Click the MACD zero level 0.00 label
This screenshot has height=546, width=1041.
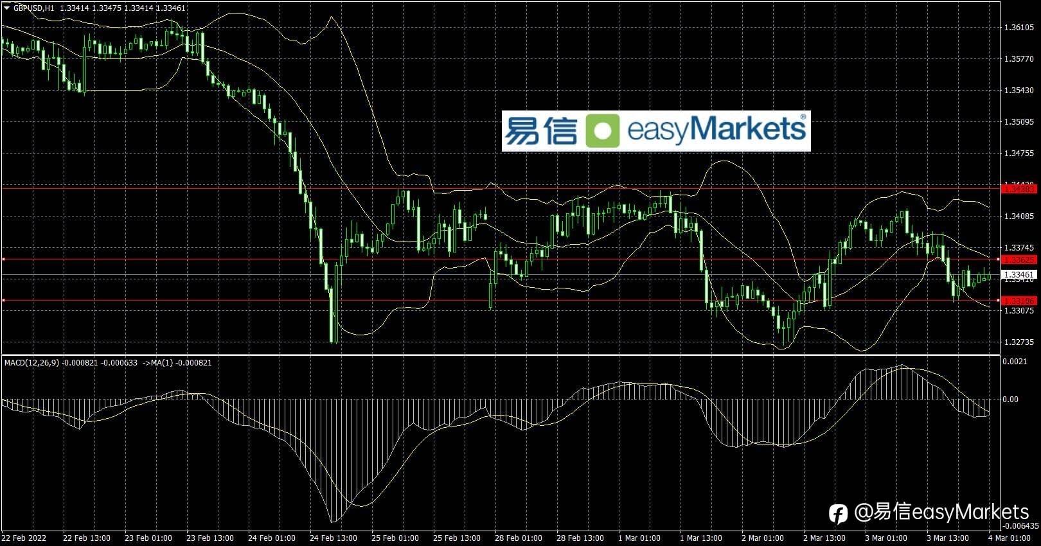[x=1011, y=400]
